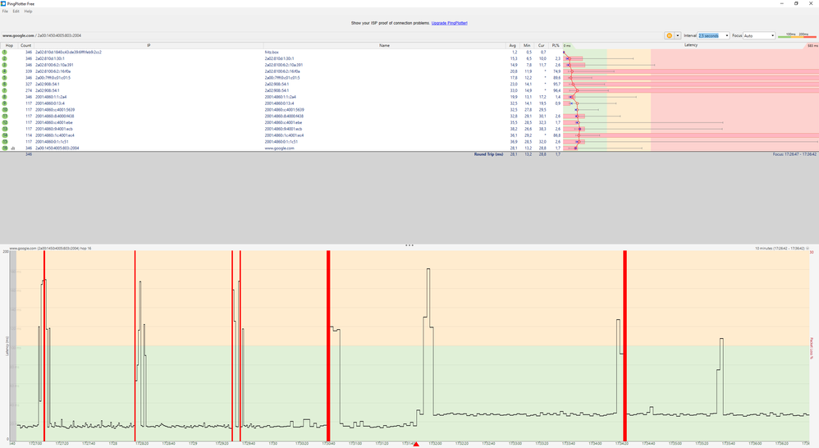Screen dimensions: 819x448
Task: Open the arrow dropdown beside the pause button
Action: coord(678,35)
